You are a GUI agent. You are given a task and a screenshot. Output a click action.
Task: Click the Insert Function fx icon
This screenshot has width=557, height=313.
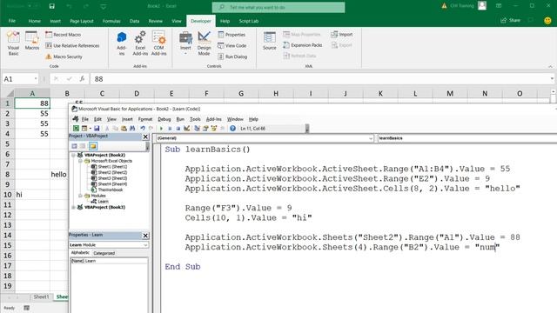click(x=82, y=79)
